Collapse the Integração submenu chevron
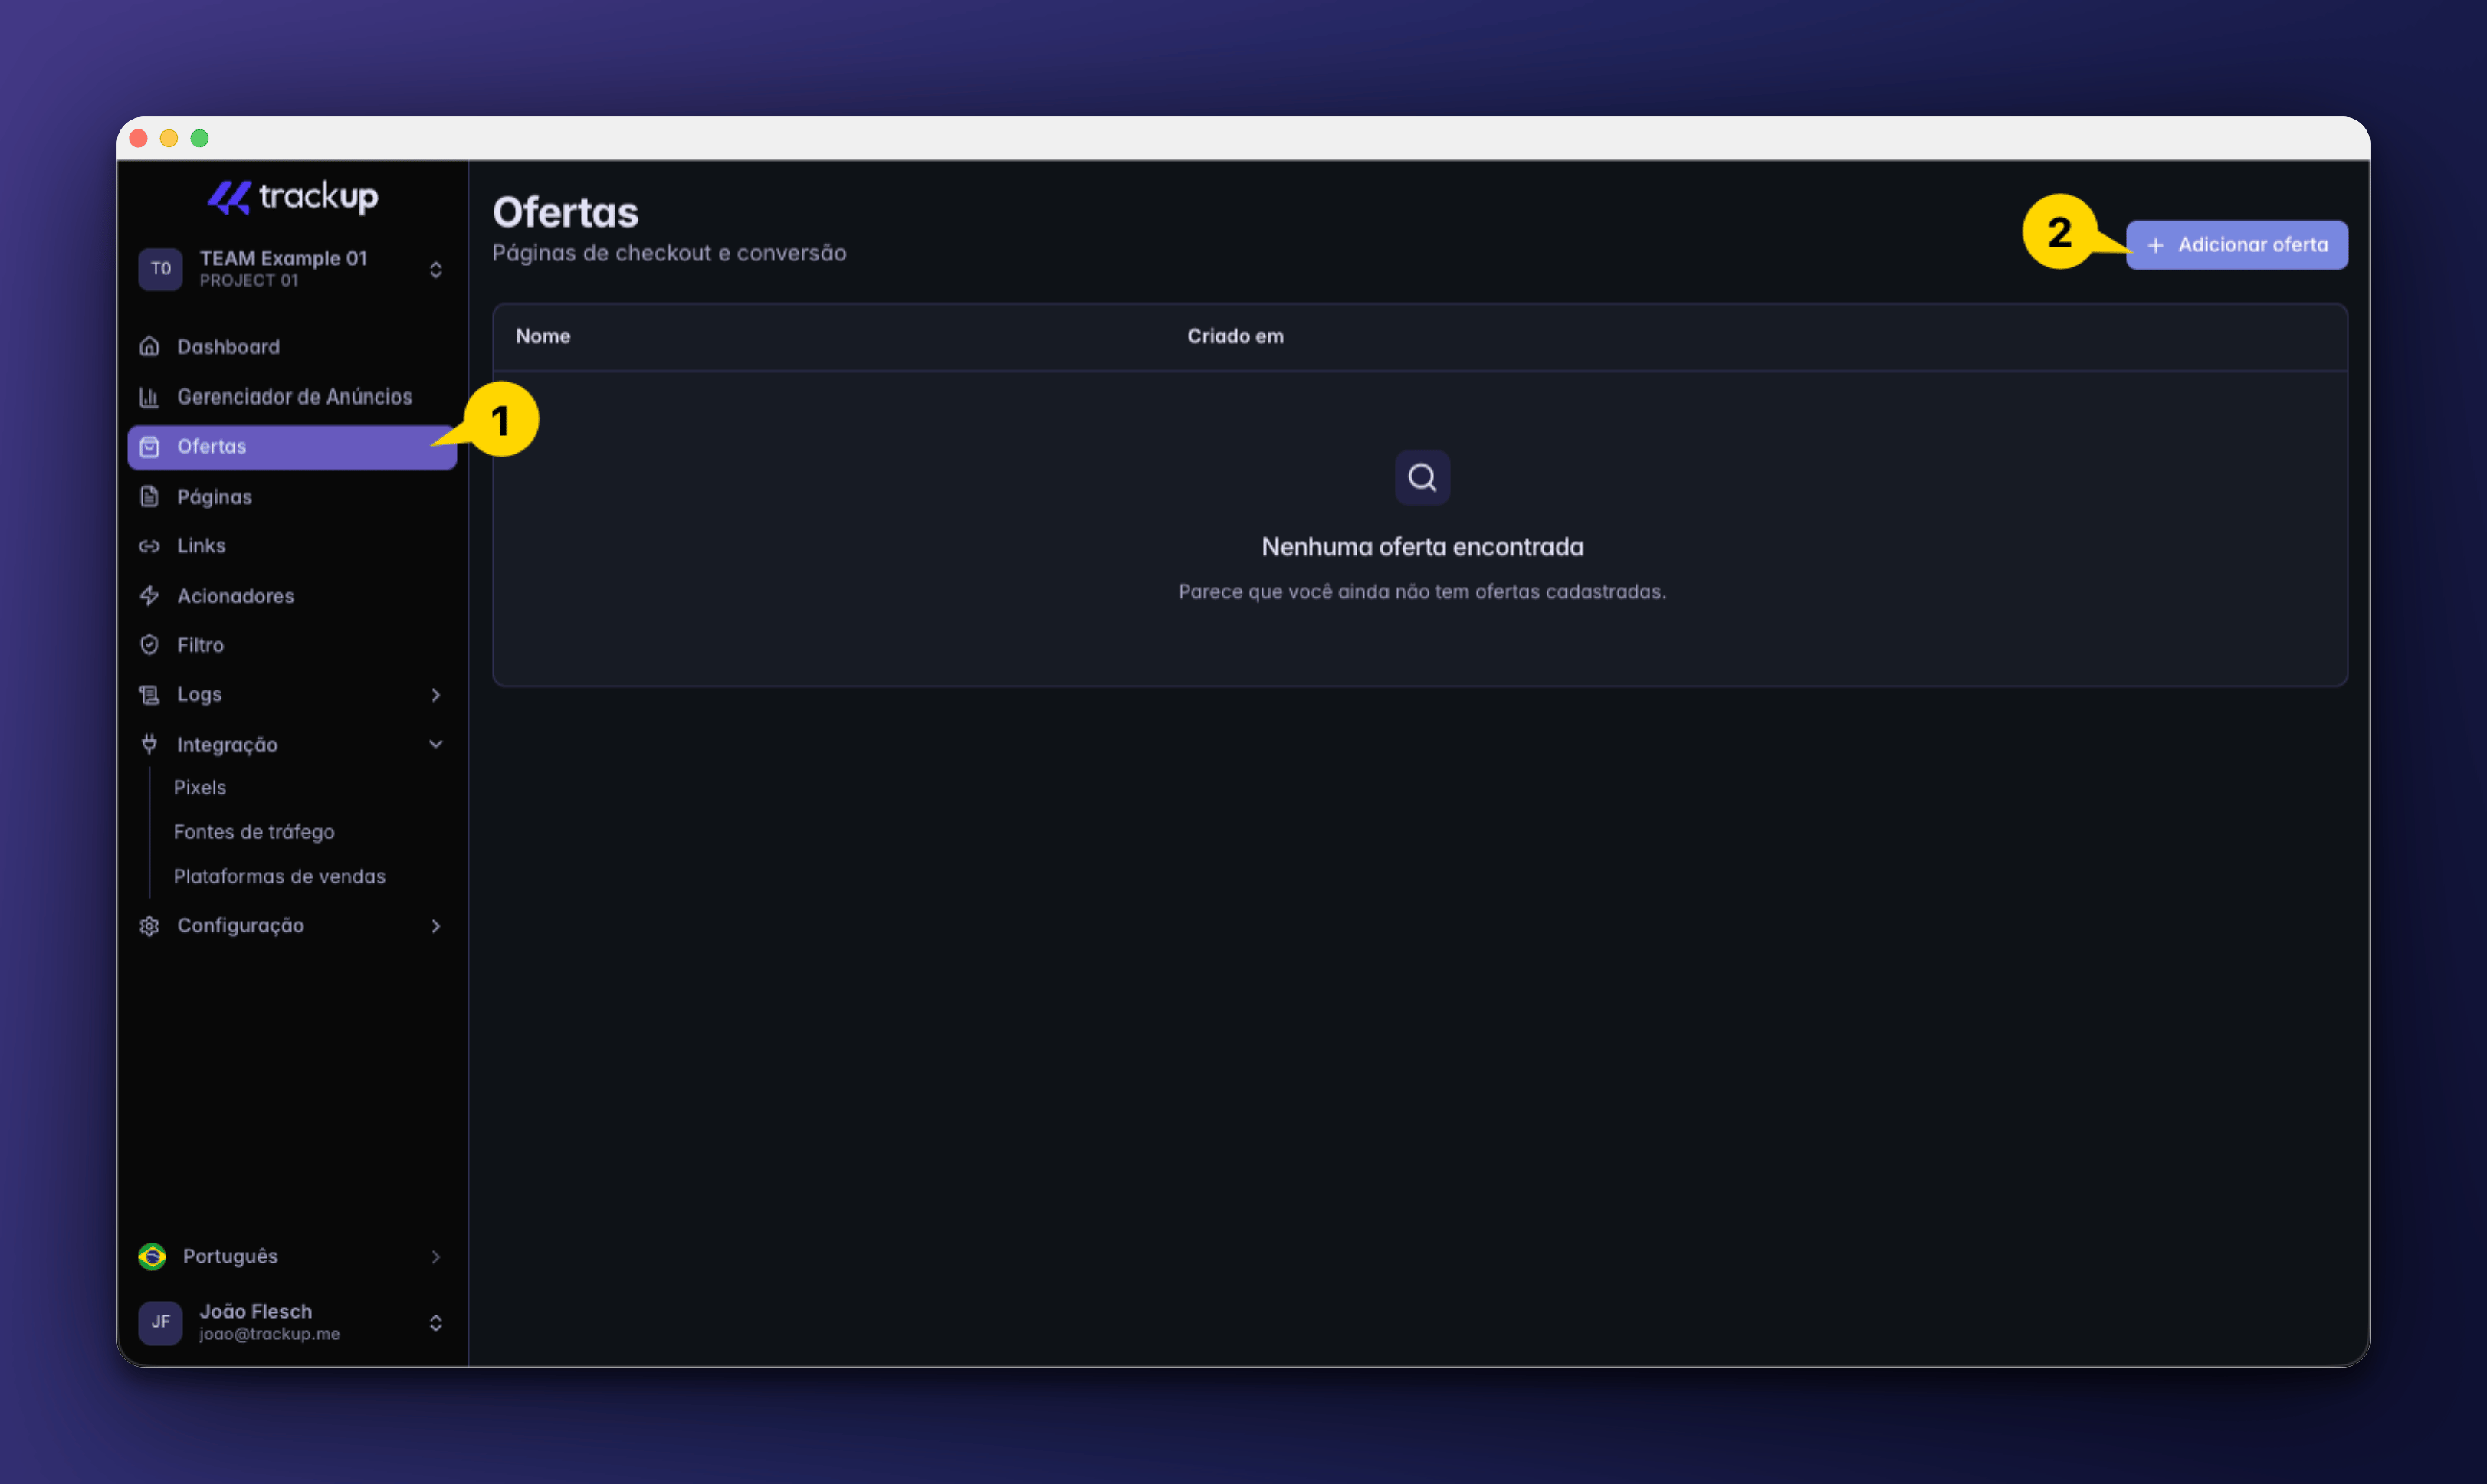This screenshot has width=2487, height=1484. point(435,744)
